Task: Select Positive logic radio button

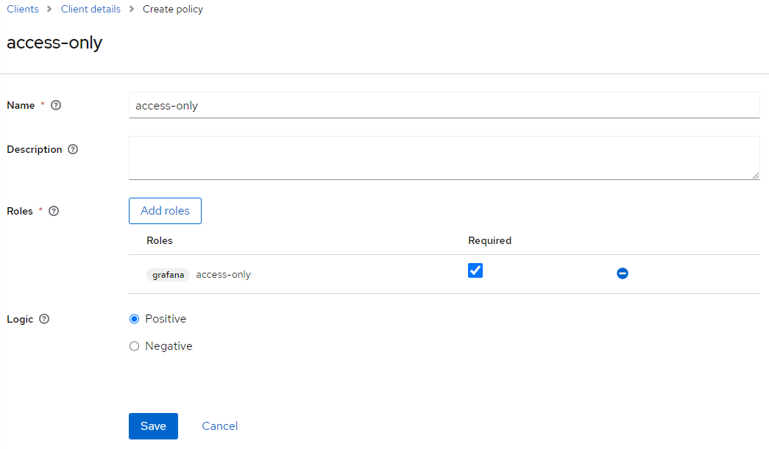Action: tap(135, 319)
